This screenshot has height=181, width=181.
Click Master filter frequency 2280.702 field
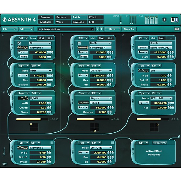98,153
